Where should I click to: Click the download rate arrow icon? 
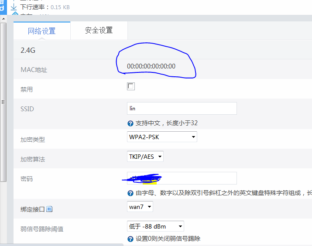pyautogui.click(x=14, y=7)
